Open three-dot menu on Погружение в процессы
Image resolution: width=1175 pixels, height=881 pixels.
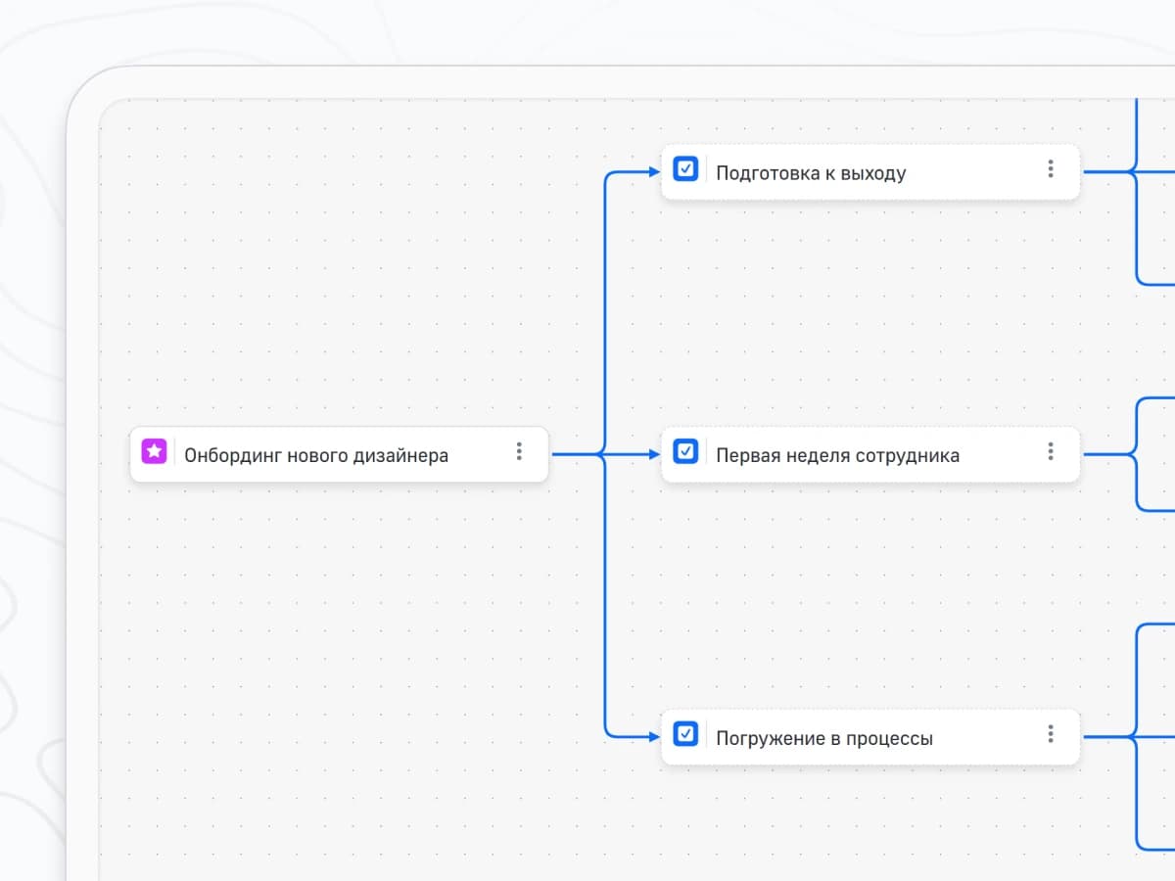tap(1050, 734)
